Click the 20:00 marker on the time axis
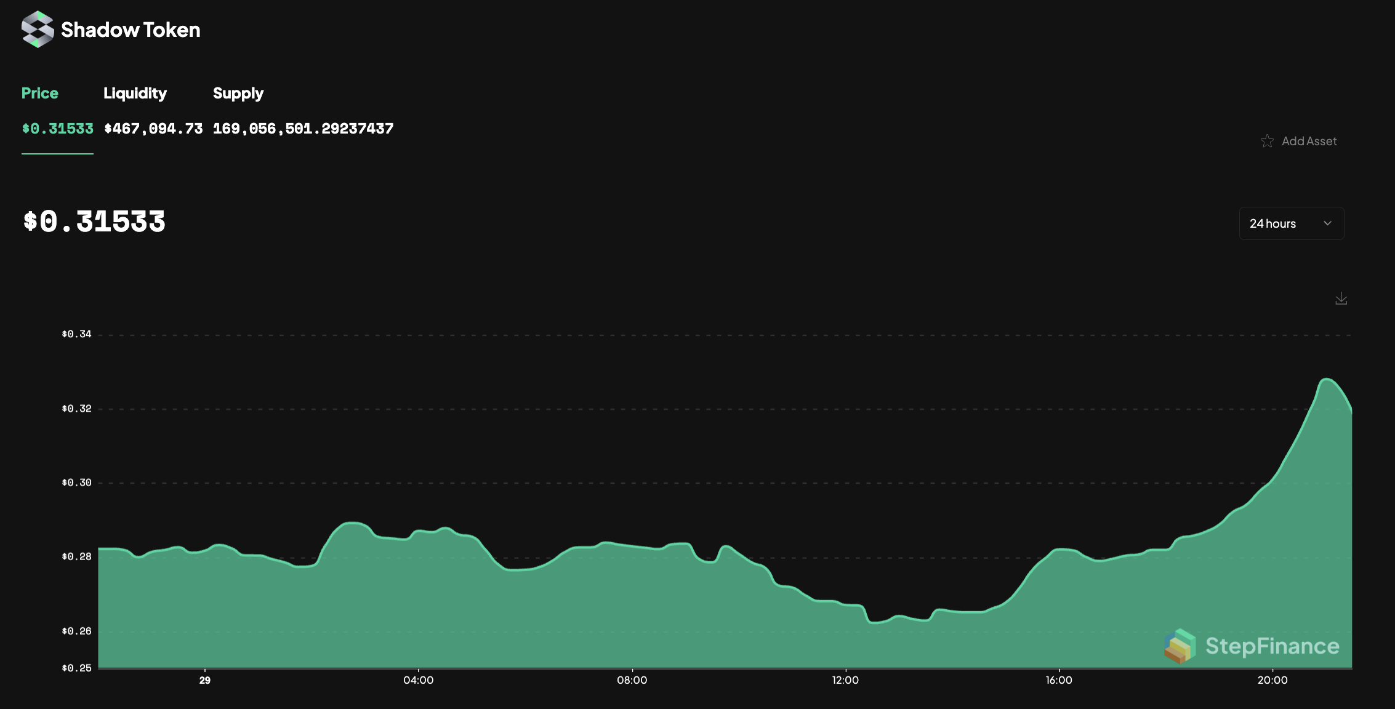The width and height of the screenshot is (1395, 709). pos(1272,680)
